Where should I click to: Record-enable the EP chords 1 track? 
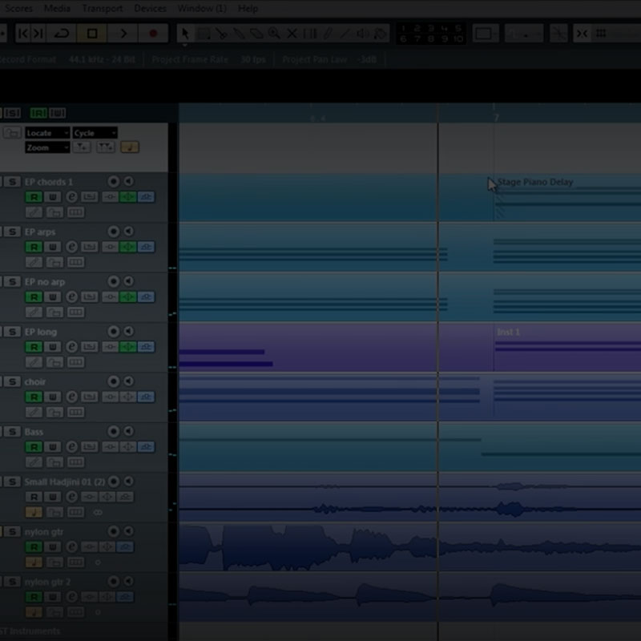coord(114,181)
